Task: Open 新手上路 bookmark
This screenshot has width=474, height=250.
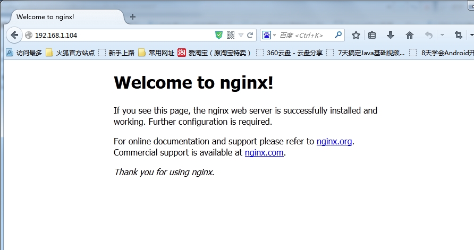Action: (117, 53)
